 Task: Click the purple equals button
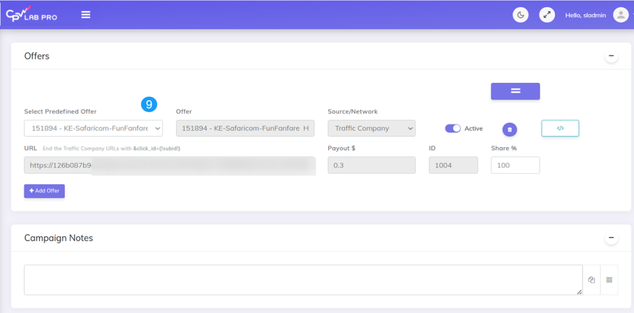coord(515,91)
